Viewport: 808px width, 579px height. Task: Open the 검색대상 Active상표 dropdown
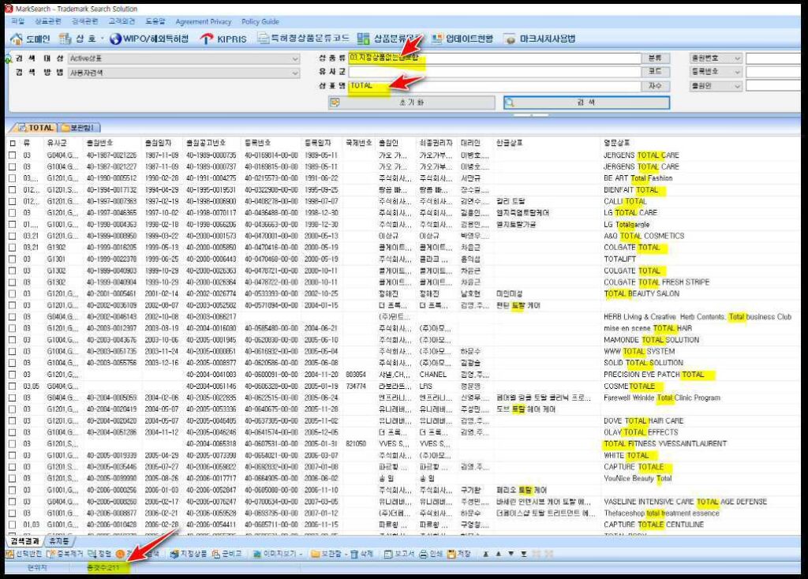coord(183,58)
